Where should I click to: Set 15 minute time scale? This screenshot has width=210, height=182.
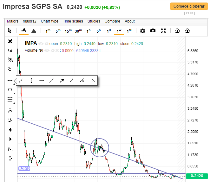[68, 31]
